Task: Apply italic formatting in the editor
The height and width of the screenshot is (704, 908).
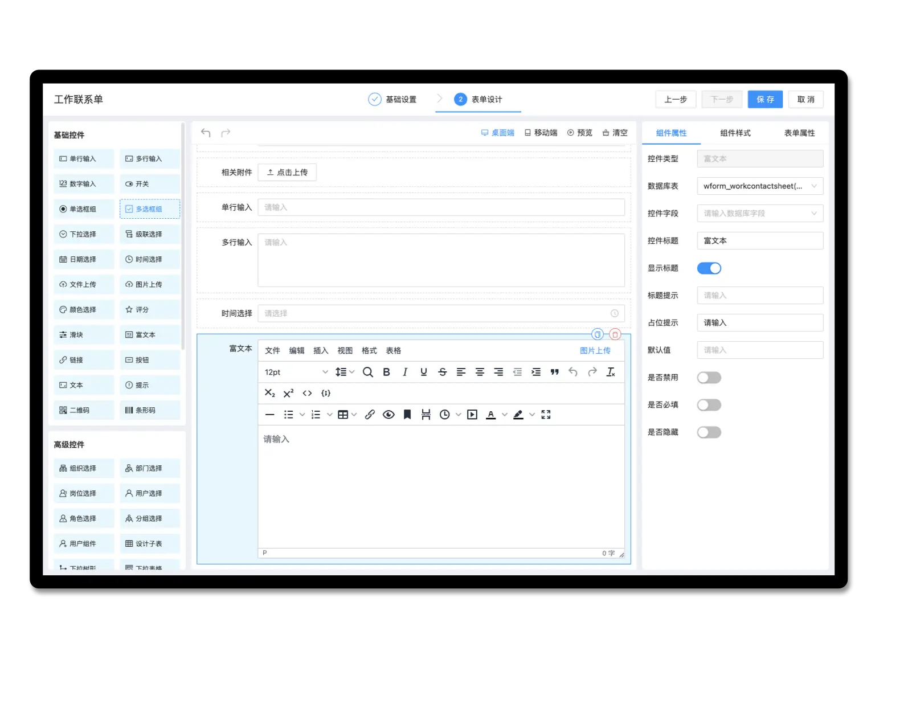Action: [x=405, y=372]
